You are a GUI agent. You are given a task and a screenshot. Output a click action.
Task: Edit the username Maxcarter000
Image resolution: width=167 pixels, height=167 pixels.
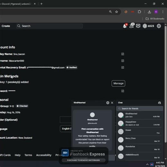[x=123, y=61]
